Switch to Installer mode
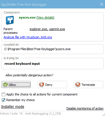 pos(13,107)
